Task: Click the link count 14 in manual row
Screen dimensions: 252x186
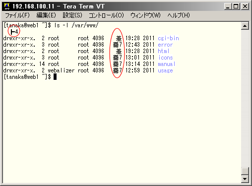Action: coord(42,64)
